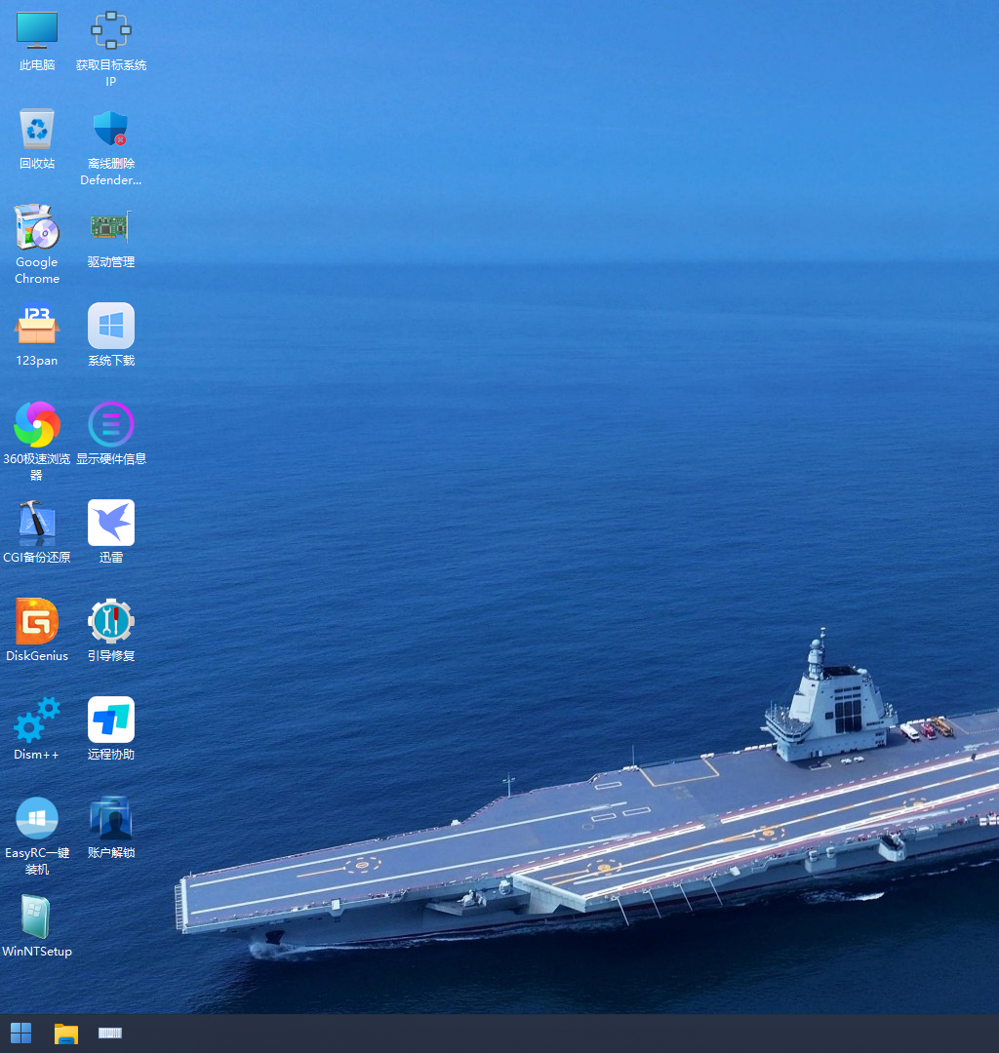Select the 360极速浏览器 browser icon
Image resolution: width=999 pixels, height=1053 pixels.
37,425
